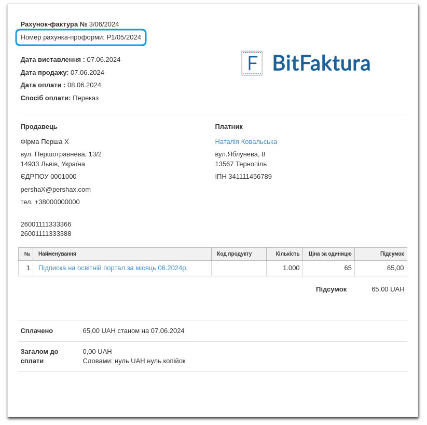Viewport: 427px width, 425px height.
Task: Click the bank account number 26001111333366
Action: point(46,224)
